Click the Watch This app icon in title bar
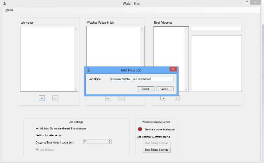Viewport: 264px width, 163px height. click(4, 3)
